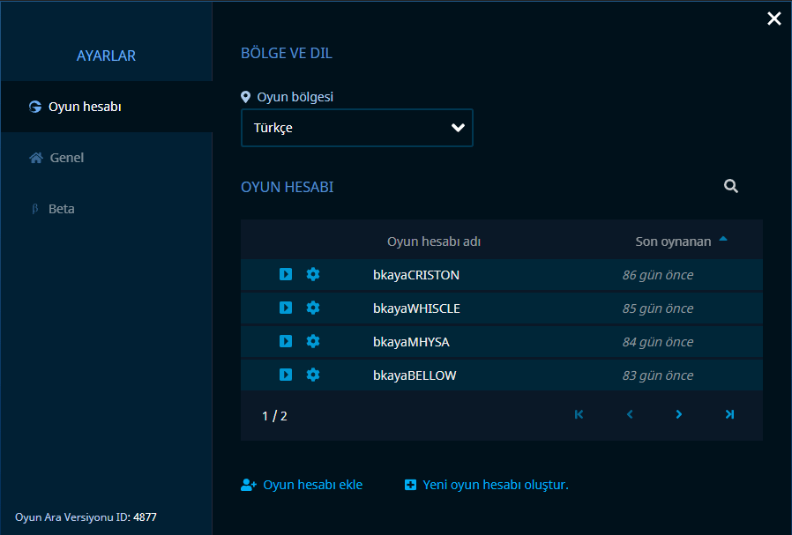Viewport: 792px width, 535px height.
Task: Go to next page of accounts
Action: pos(679,414)
